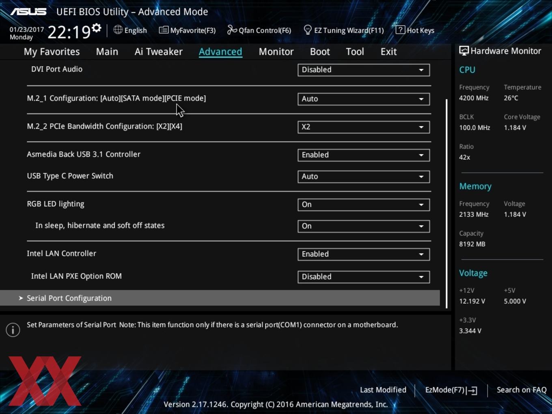Click the gear icon next to the clock
The image size is (552, 414).
pyautogui.click(x=96, y=28)
